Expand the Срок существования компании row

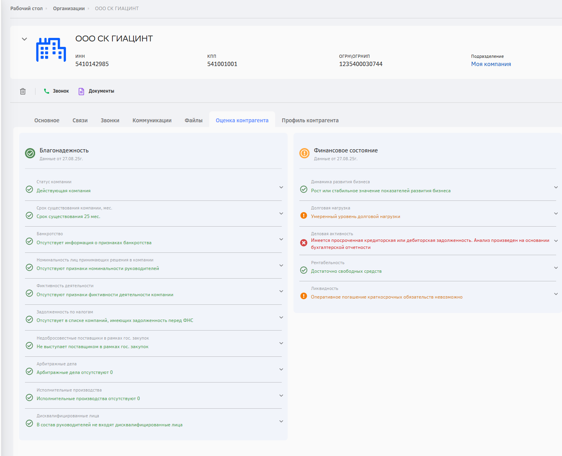pyautogui.click(x=281, y=213)
